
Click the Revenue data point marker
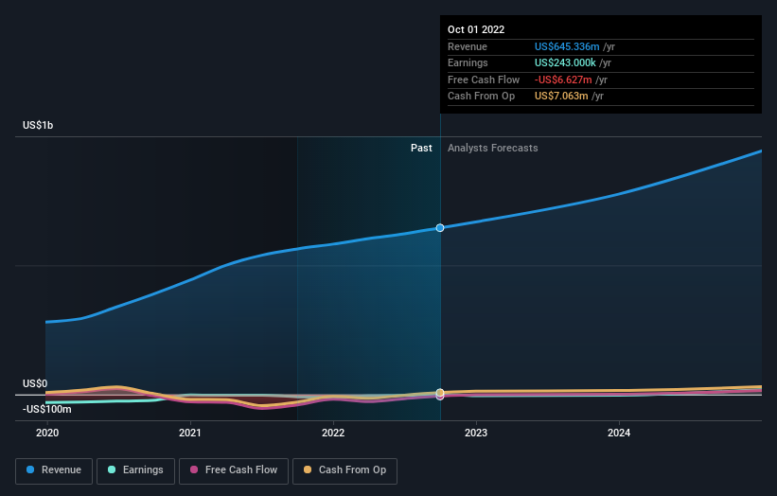coord(440,228)
